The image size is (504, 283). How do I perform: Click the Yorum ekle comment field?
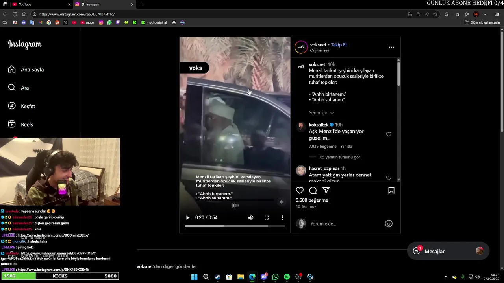click(345, 224)
